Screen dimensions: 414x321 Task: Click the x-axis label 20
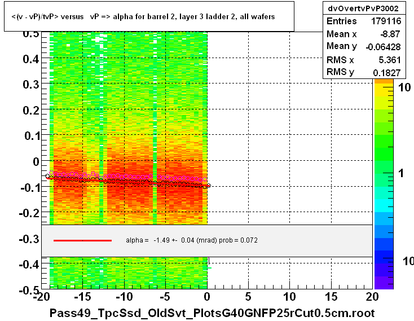pos(372,297)
